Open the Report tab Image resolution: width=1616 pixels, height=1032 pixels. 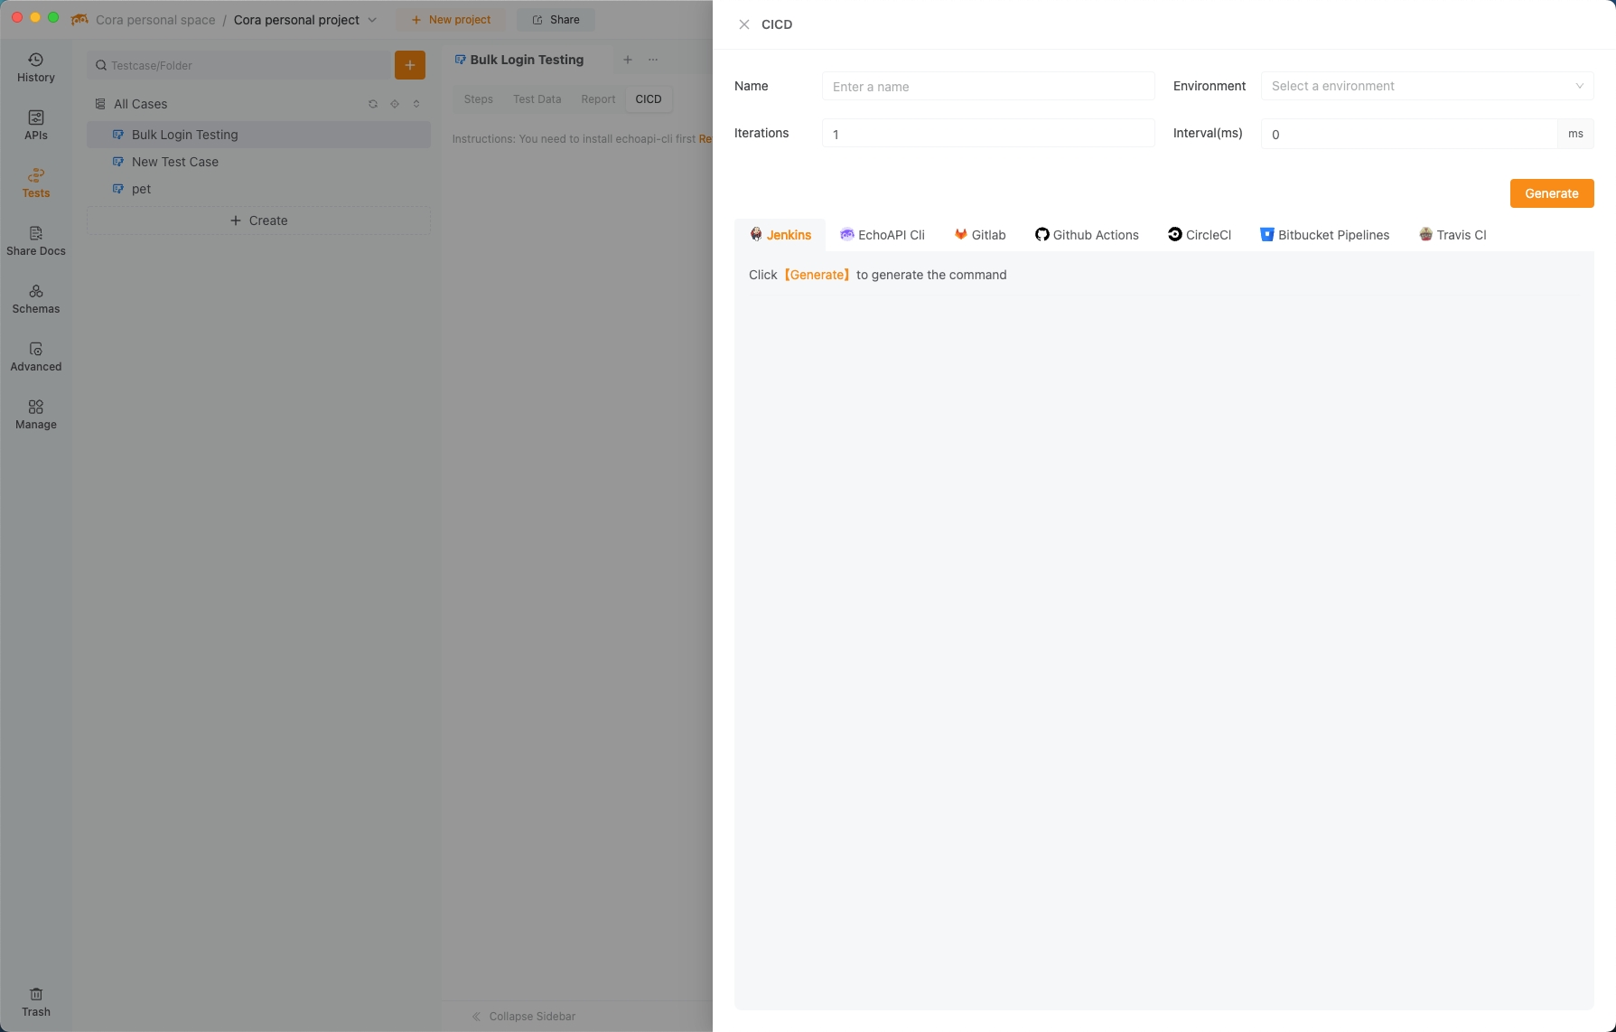tap(598, 99)
